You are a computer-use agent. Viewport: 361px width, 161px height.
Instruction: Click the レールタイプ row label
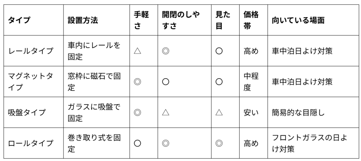click(30, 51)
